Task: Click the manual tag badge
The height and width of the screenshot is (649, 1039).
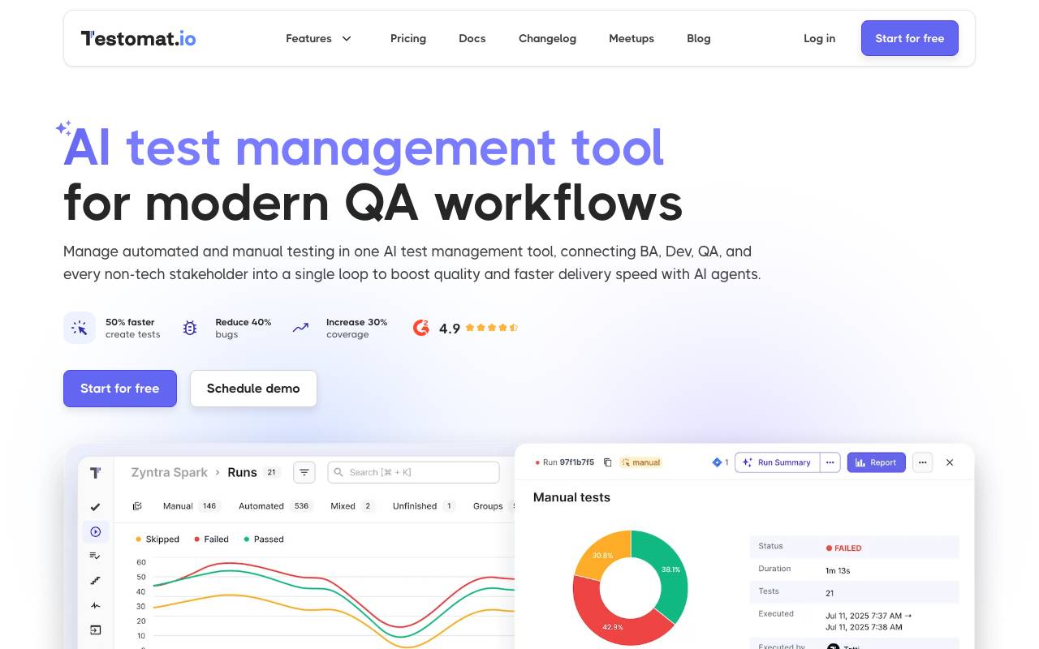Action: point(640,462)
